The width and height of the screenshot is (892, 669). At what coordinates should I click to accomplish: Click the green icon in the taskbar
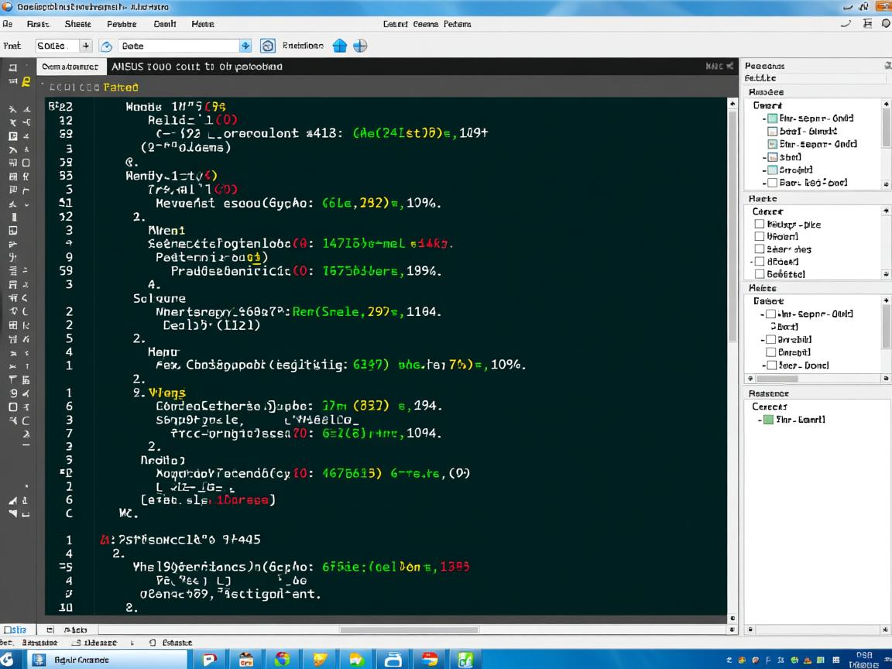click(x=466, y=659)
